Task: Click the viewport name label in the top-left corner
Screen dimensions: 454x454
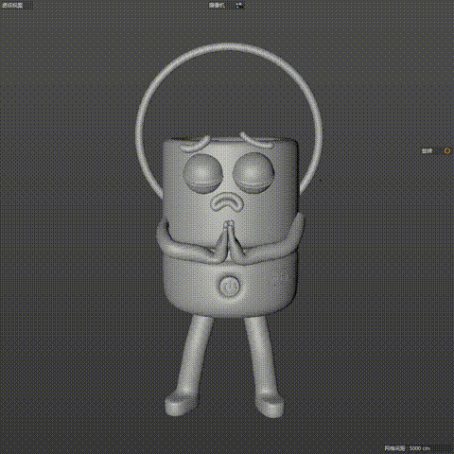Action: (x=12, y=6)
